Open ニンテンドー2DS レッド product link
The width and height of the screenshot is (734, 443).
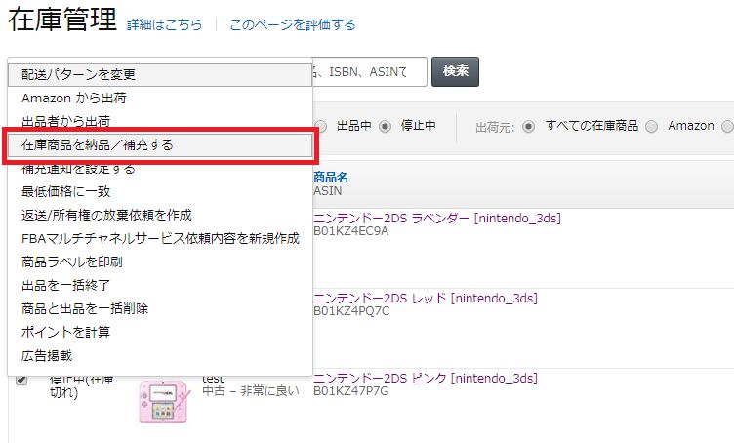click(x=426, y=298)
